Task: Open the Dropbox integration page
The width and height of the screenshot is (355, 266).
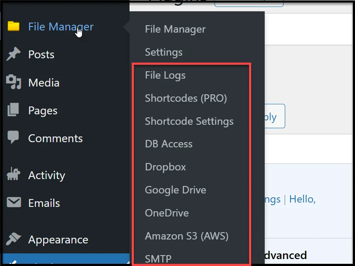Action: pos(165,167)
